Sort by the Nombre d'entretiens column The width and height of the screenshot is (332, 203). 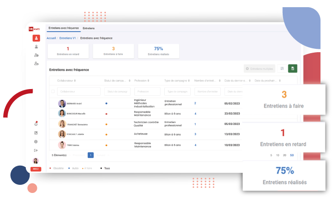point(207,80)
